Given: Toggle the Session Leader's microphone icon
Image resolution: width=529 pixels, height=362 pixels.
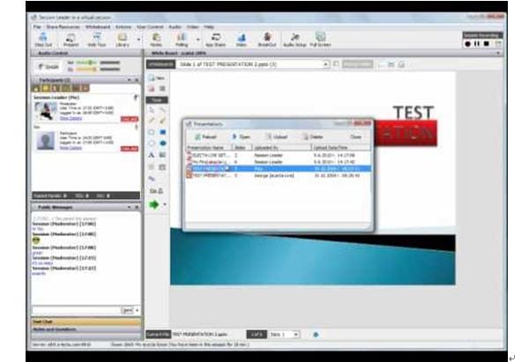Looking at the screenshot, I should (136, 98).
